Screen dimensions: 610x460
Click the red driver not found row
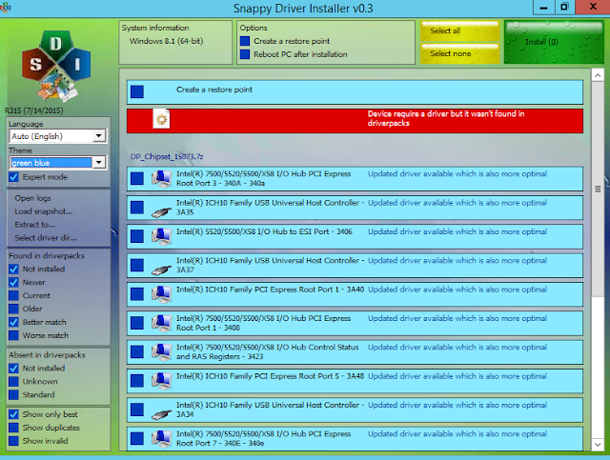(355, 121)
